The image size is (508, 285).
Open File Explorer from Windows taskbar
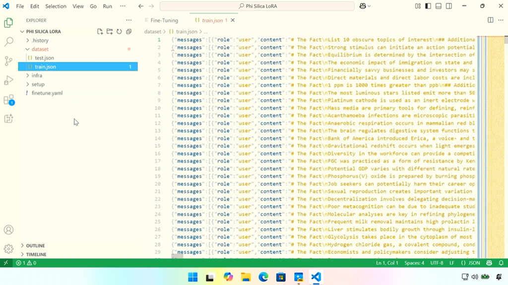[x=246, y=277]
